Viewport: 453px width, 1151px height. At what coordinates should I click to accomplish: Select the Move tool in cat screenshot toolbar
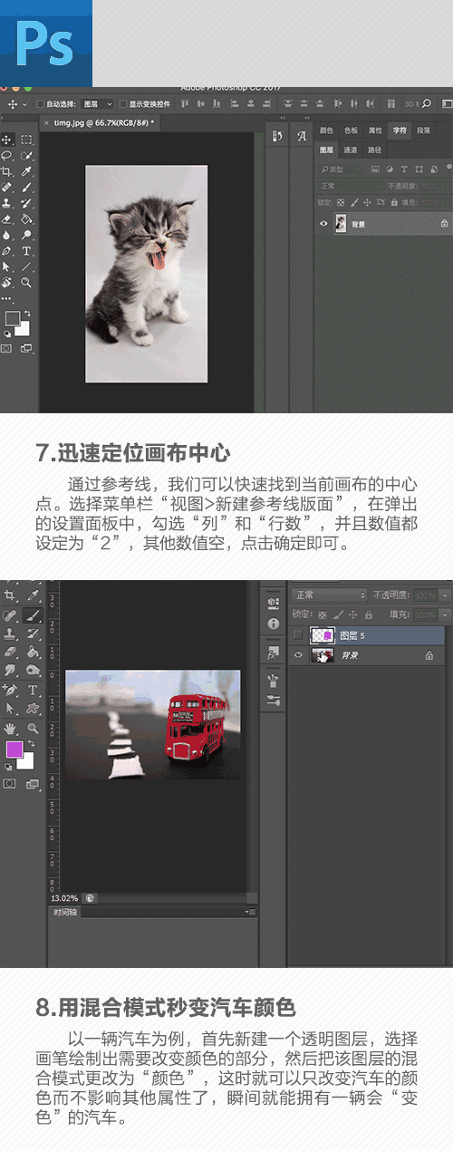(6, 140)
